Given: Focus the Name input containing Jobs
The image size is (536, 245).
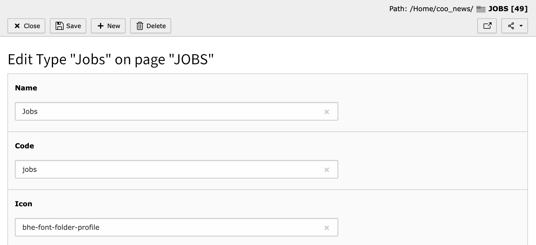Looking at the screenshot, I should (x=169, y=111).
